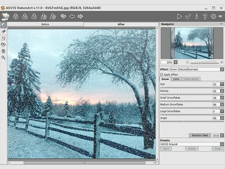Click the Run processing play icon
Image resolution: width=225 pixels, height=169 pixels.
pyautogui.click(x=180, y=16)
